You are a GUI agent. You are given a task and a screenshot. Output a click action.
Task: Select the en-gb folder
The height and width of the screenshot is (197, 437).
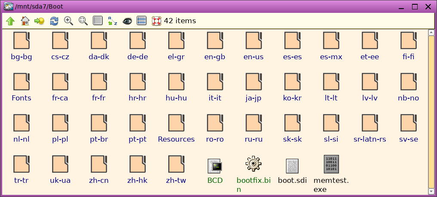tap(215, 46)
